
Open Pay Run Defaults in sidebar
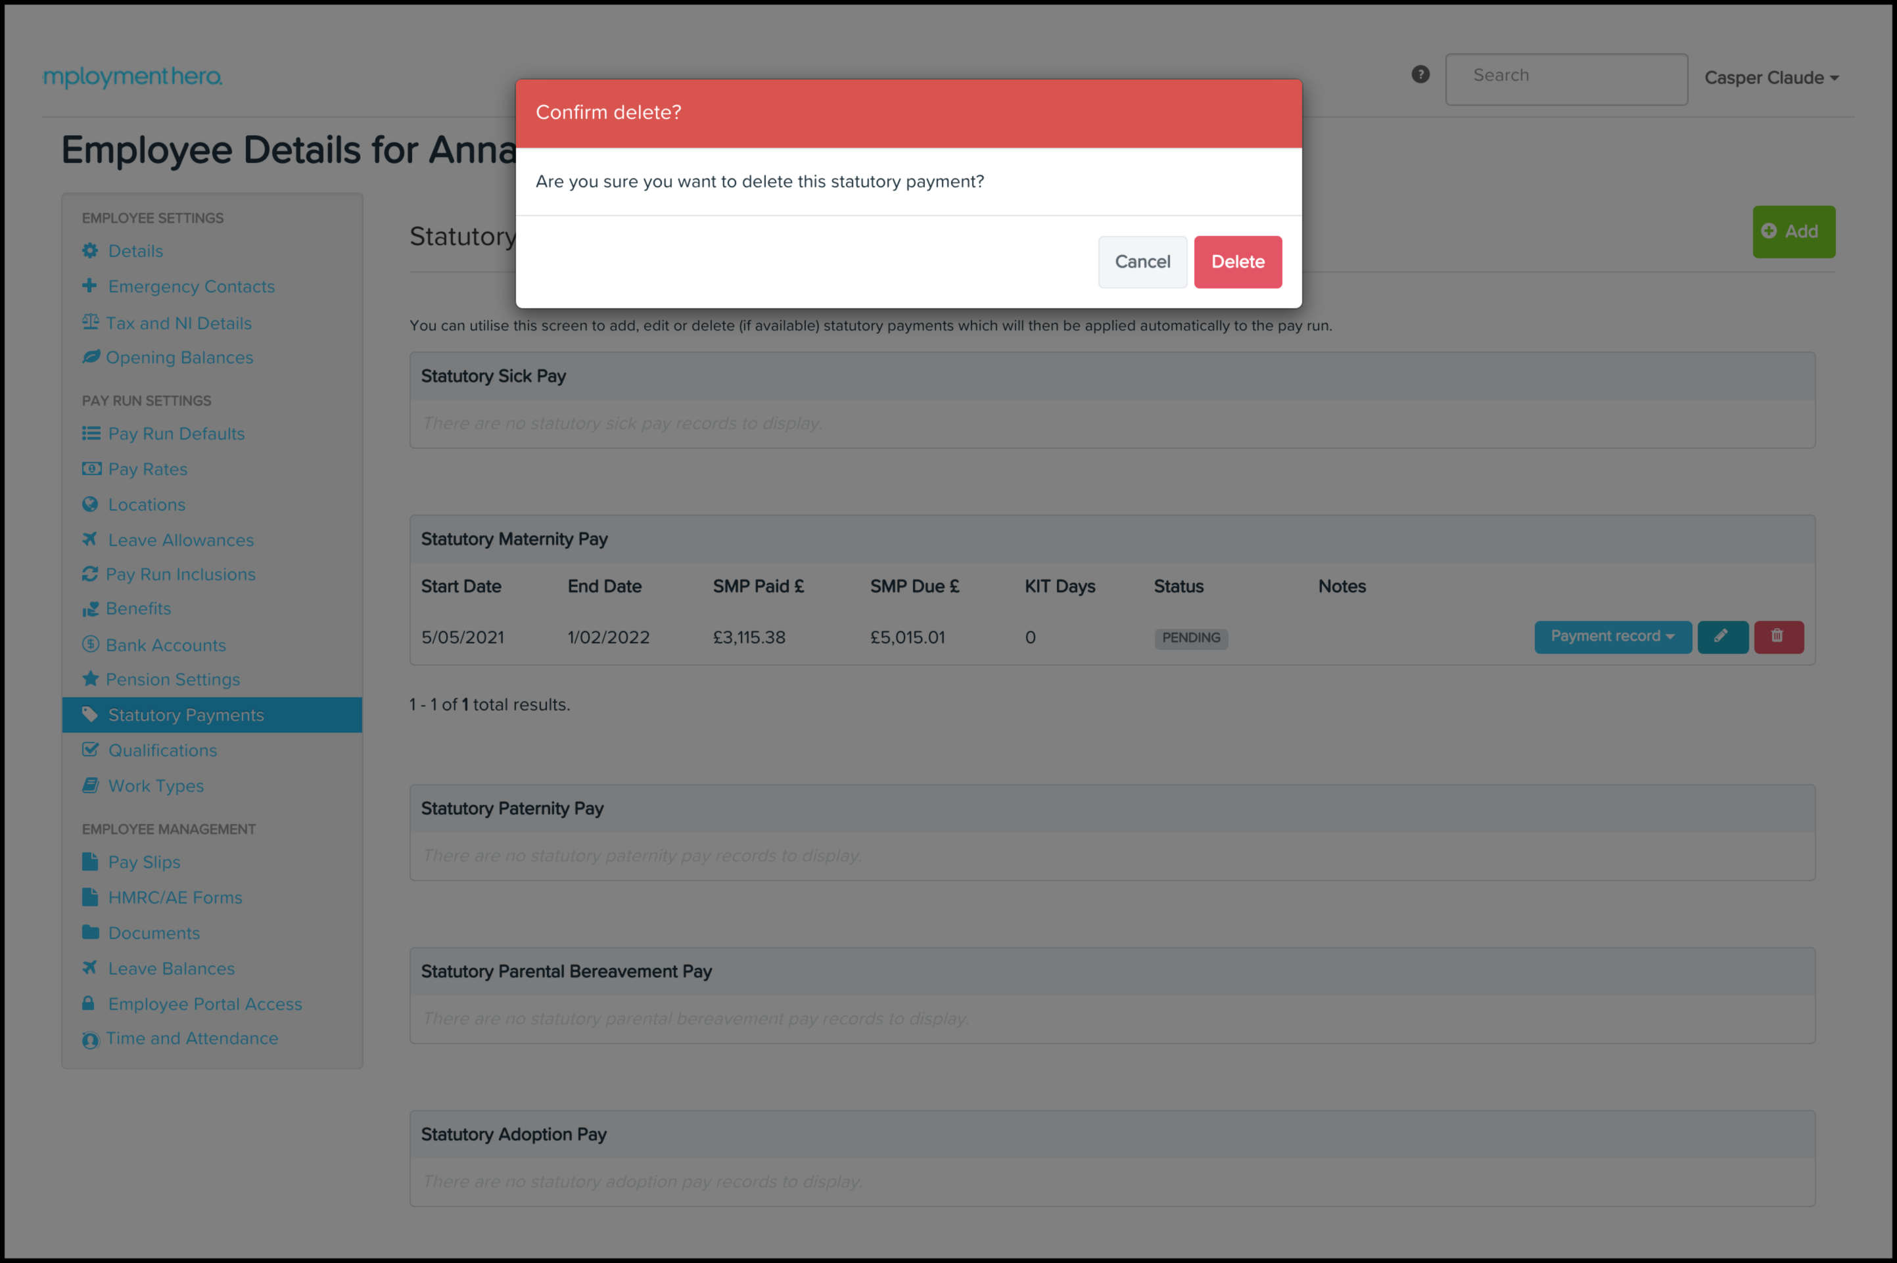click(176, 433)
